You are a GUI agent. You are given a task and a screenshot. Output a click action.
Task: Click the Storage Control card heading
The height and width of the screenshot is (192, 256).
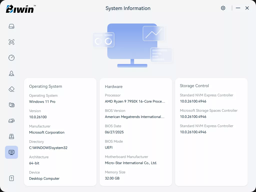click(194, 86)
